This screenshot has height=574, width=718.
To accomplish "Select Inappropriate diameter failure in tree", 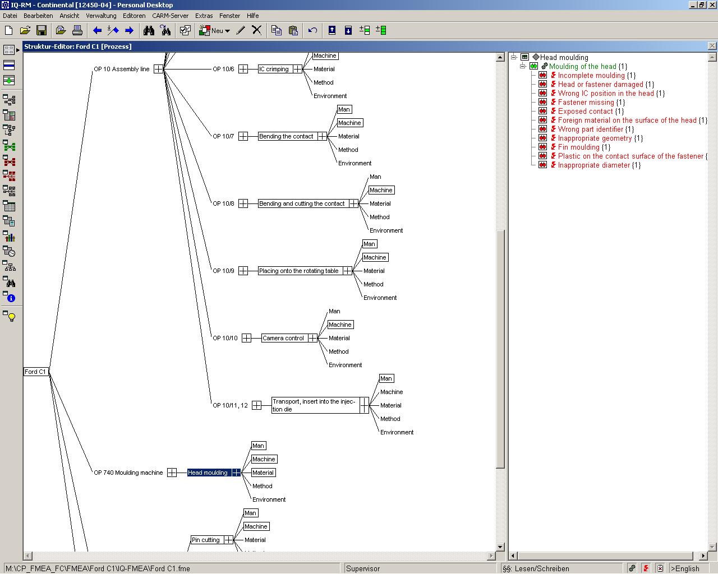I will pos(594,165).
